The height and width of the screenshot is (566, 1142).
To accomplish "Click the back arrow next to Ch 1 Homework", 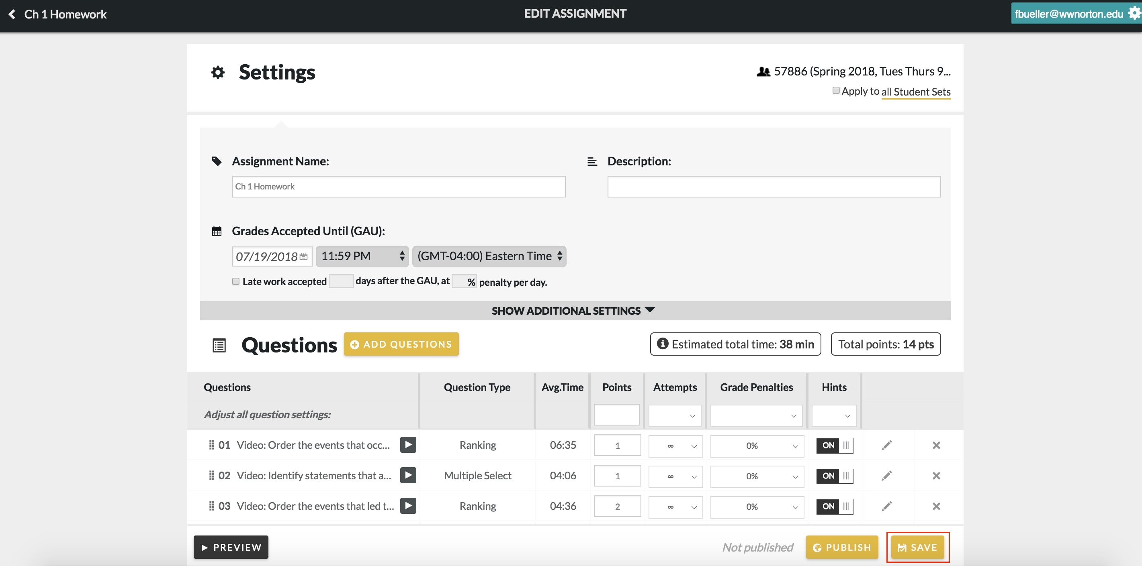I will [x=12, y=14].
